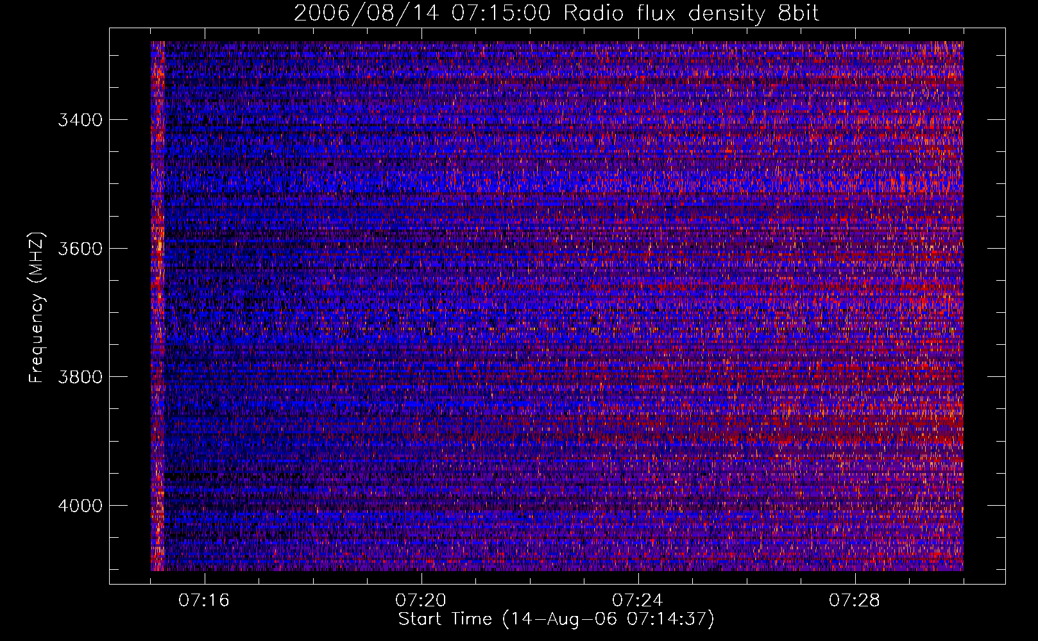Click the 'Start Time (14-Aug-06 07:14:37)' x-axis label

tap(556, 619)
